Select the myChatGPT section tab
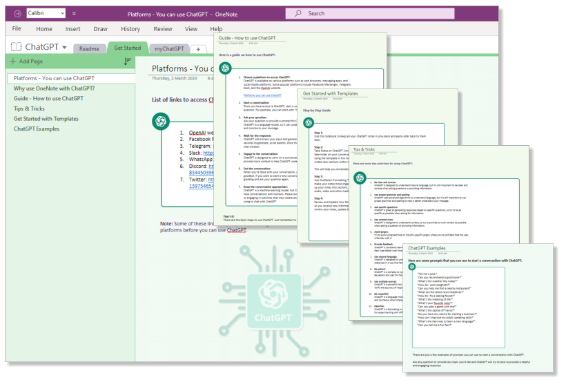566x387 pixels. [x=169, y=49]
